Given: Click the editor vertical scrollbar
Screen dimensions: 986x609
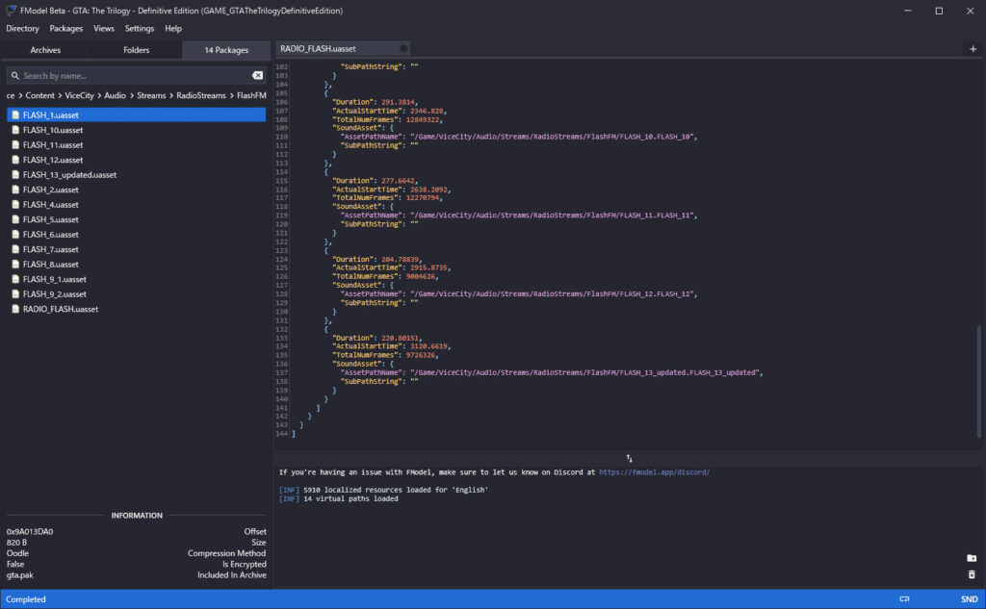Looking at the screenshot, I should click(x=979, y=381).
